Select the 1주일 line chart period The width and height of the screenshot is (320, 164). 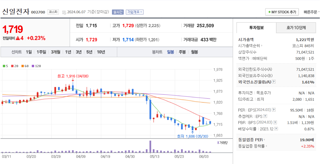[x=41, y=52]
